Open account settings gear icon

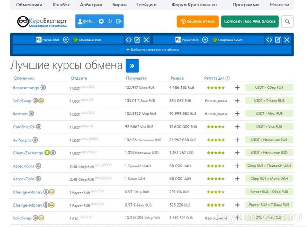(x=101, y=21)
